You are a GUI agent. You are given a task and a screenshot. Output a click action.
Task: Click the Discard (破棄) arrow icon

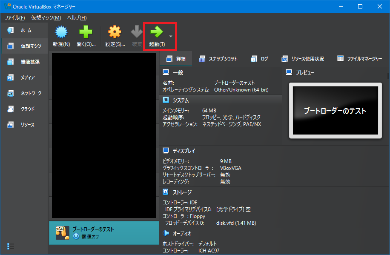click(x=137, y=32)
